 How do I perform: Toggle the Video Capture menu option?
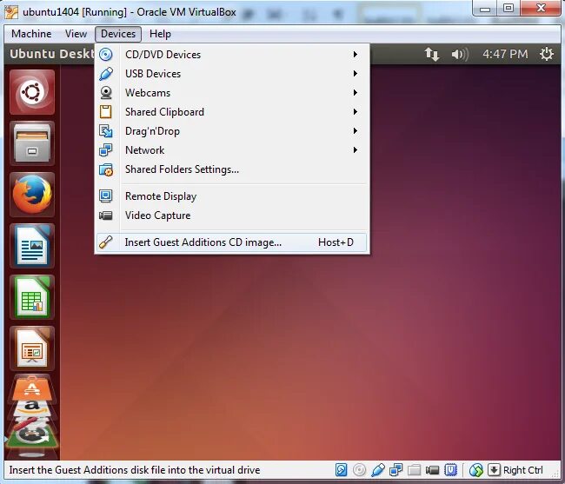click(x=232, y=215)
